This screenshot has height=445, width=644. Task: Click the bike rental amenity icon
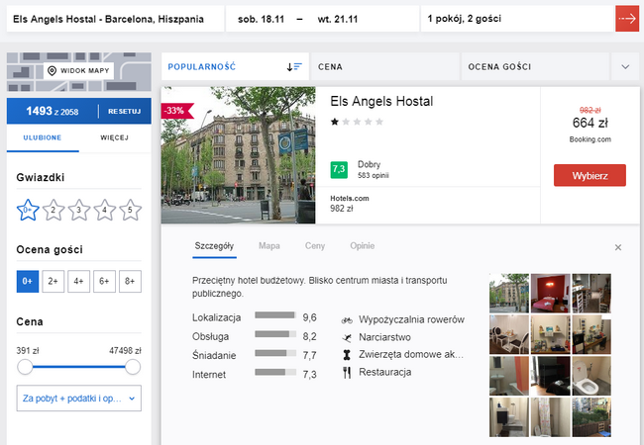[x=347, y=319]
